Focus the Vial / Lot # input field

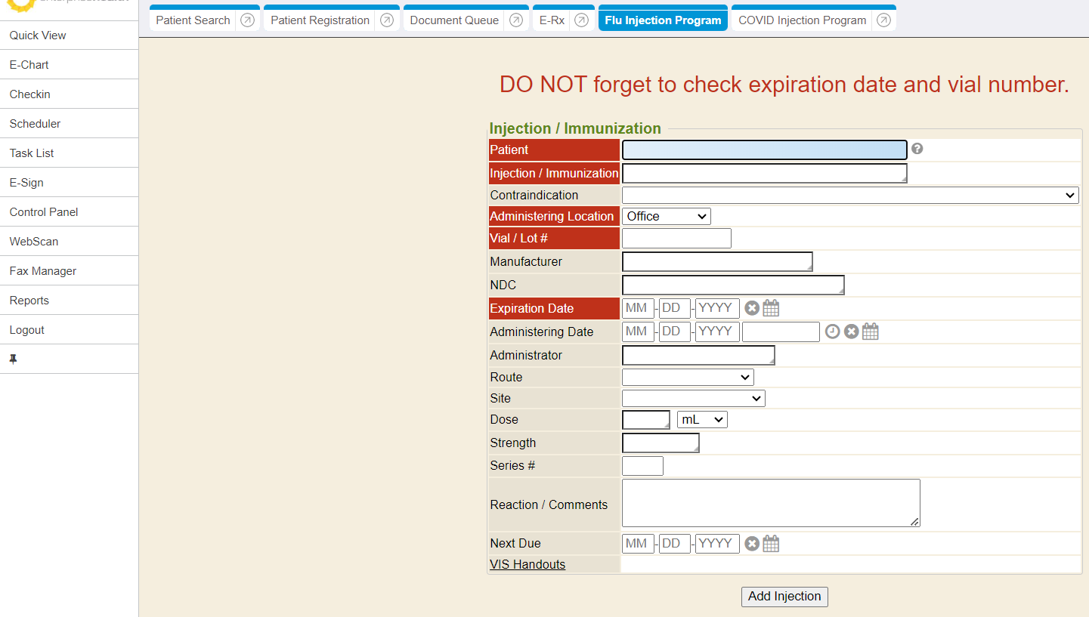tap(676, 239)
